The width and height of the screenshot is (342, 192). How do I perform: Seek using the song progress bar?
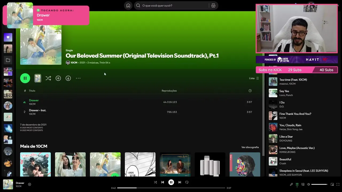(x=171, y=188)
